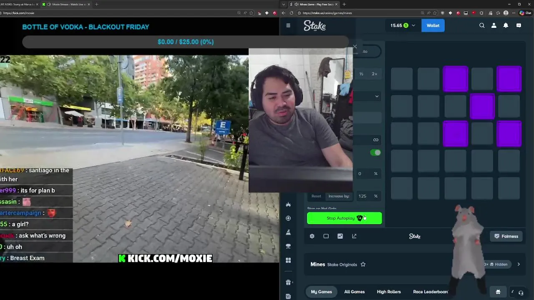Image resolution: width=534 pixels, height=300 pixels.
Task: Halve bet with ½ button
Action: 361,74
